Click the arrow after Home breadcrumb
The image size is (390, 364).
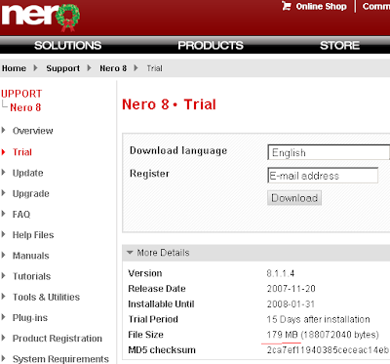[x=35, y=68]
